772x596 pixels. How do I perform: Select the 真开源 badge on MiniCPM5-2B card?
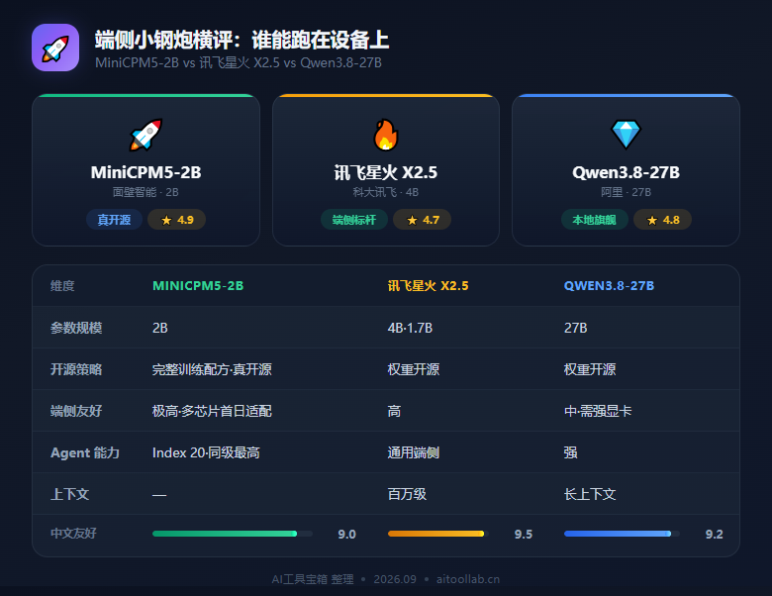tap(114, 220)
